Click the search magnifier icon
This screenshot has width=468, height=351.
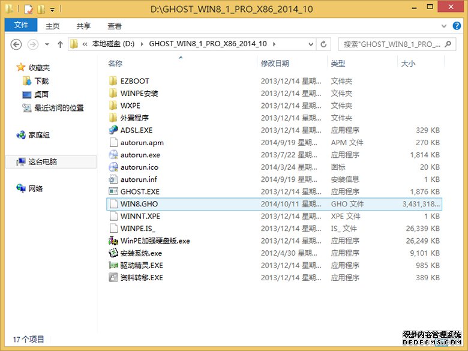(448, 44)
